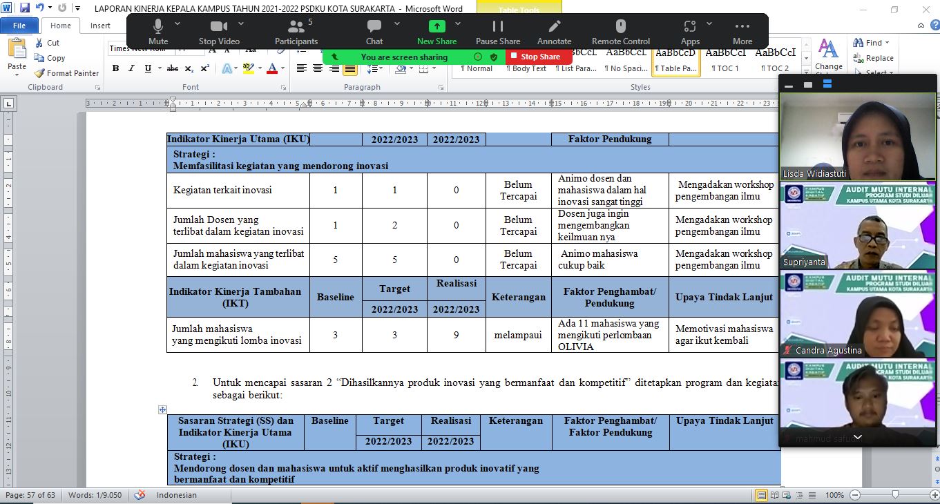The image size is (940, 504).
Task: Mute the microphone in Zoom toolbar
Action: [x=158, y=32]
